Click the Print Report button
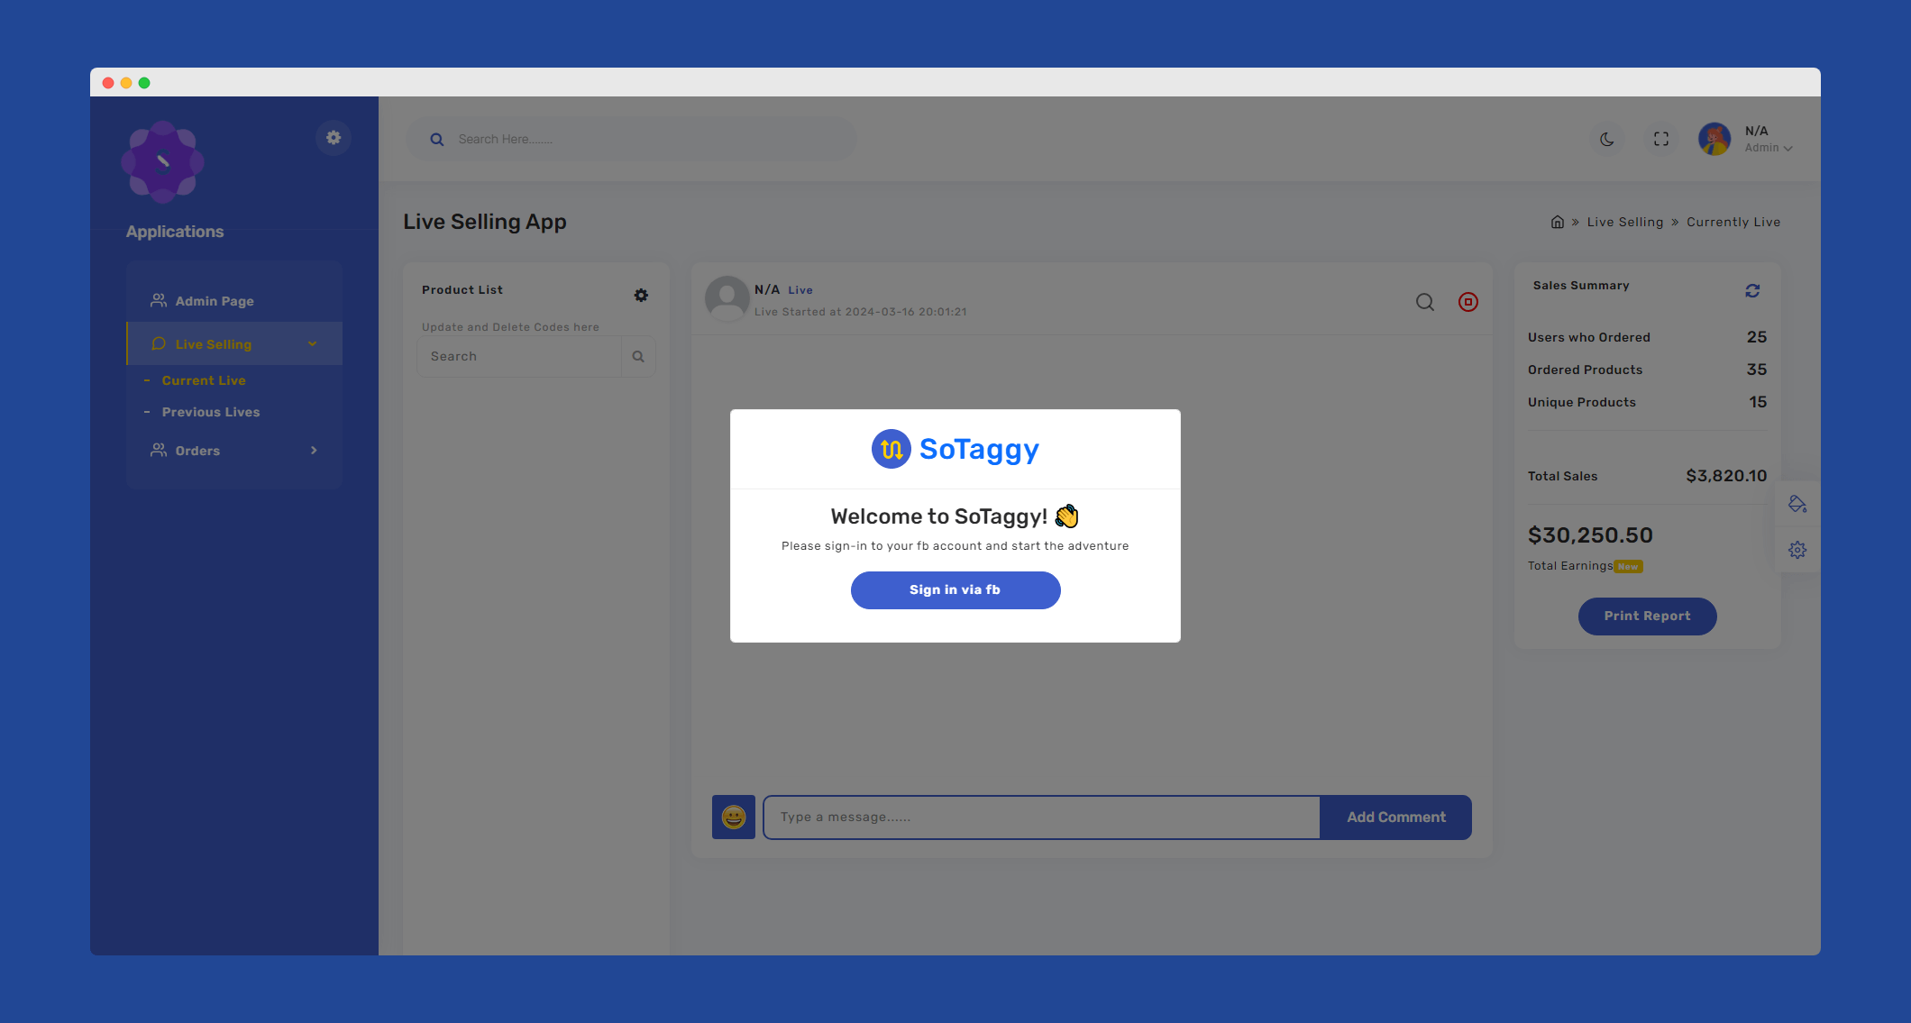 point(1647,617)
